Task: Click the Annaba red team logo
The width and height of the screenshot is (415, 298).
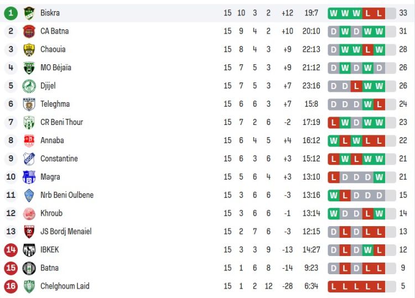Action: coord(29,140)
